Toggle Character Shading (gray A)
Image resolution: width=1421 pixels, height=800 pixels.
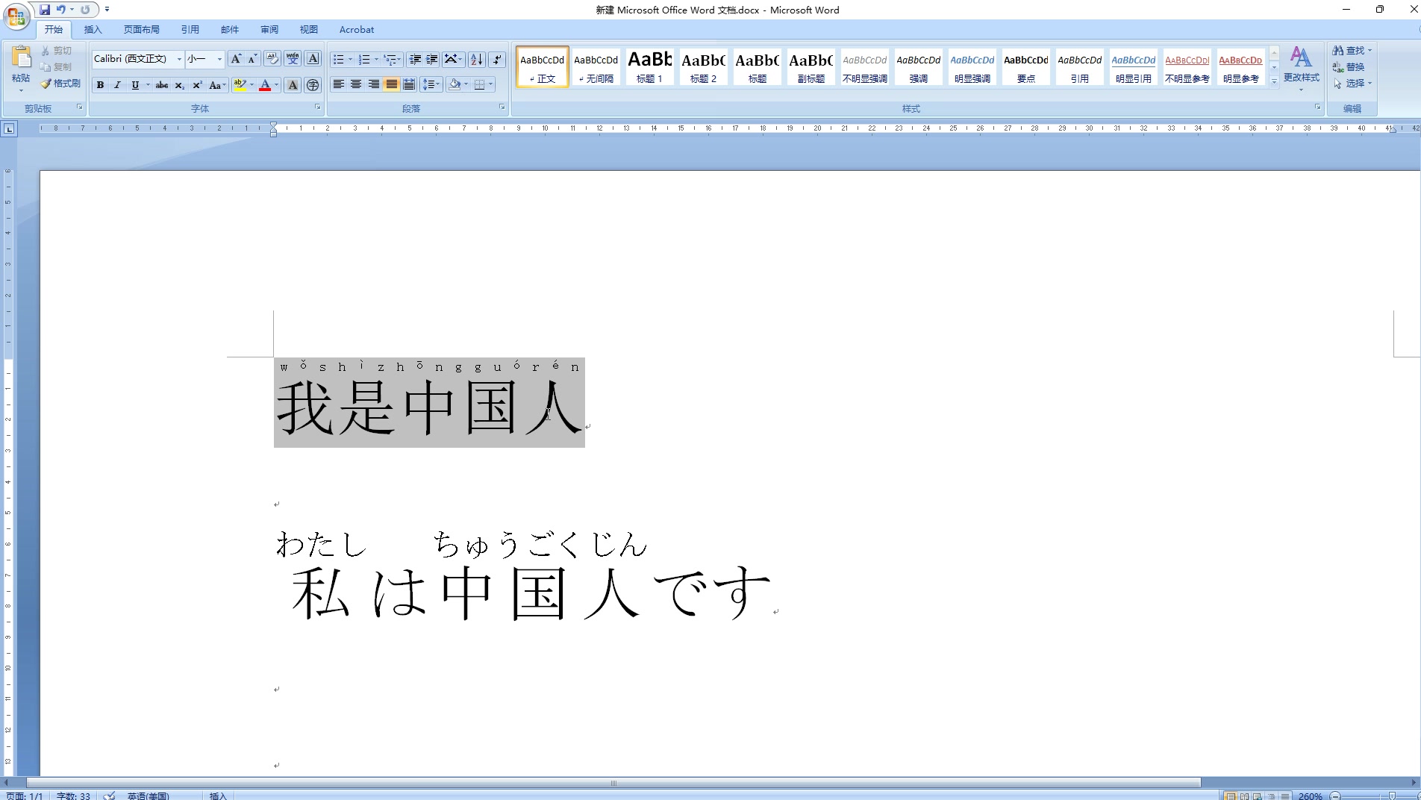(x=293, y=85)
